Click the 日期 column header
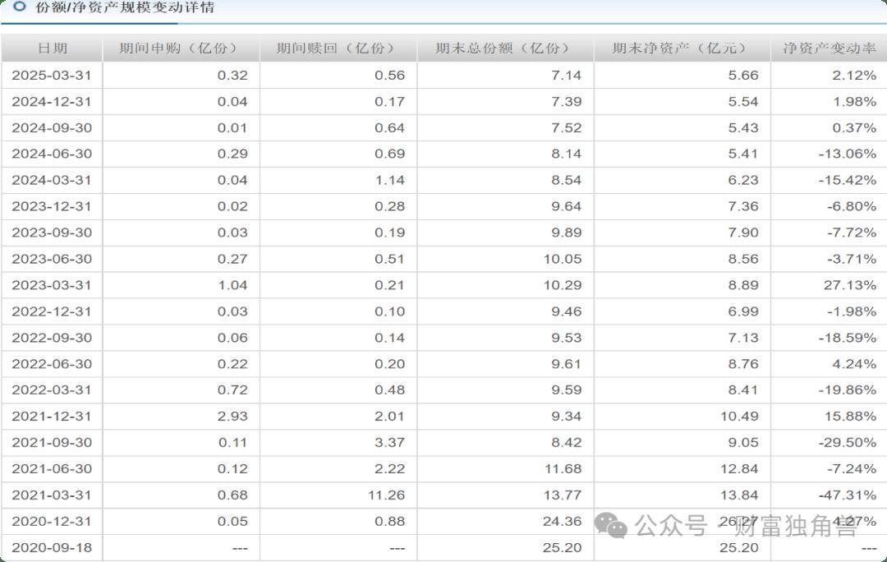Viewport: 887px width, 562px height. point(52,48)
